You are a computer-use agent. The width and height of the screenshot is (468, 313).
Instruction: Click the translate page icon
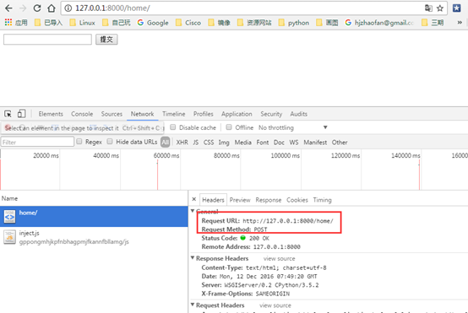428,8
